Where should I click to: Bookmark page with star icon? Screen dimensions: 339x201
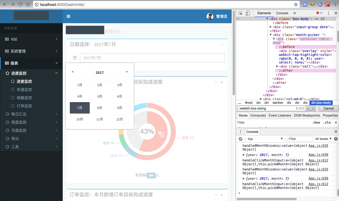point(296,4)
